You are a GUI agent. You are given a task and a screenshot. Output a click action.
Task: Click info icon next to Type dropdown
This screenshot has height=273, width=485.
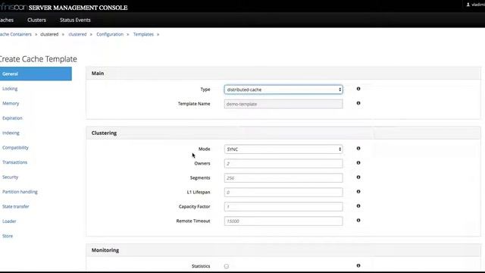[358, 89]
